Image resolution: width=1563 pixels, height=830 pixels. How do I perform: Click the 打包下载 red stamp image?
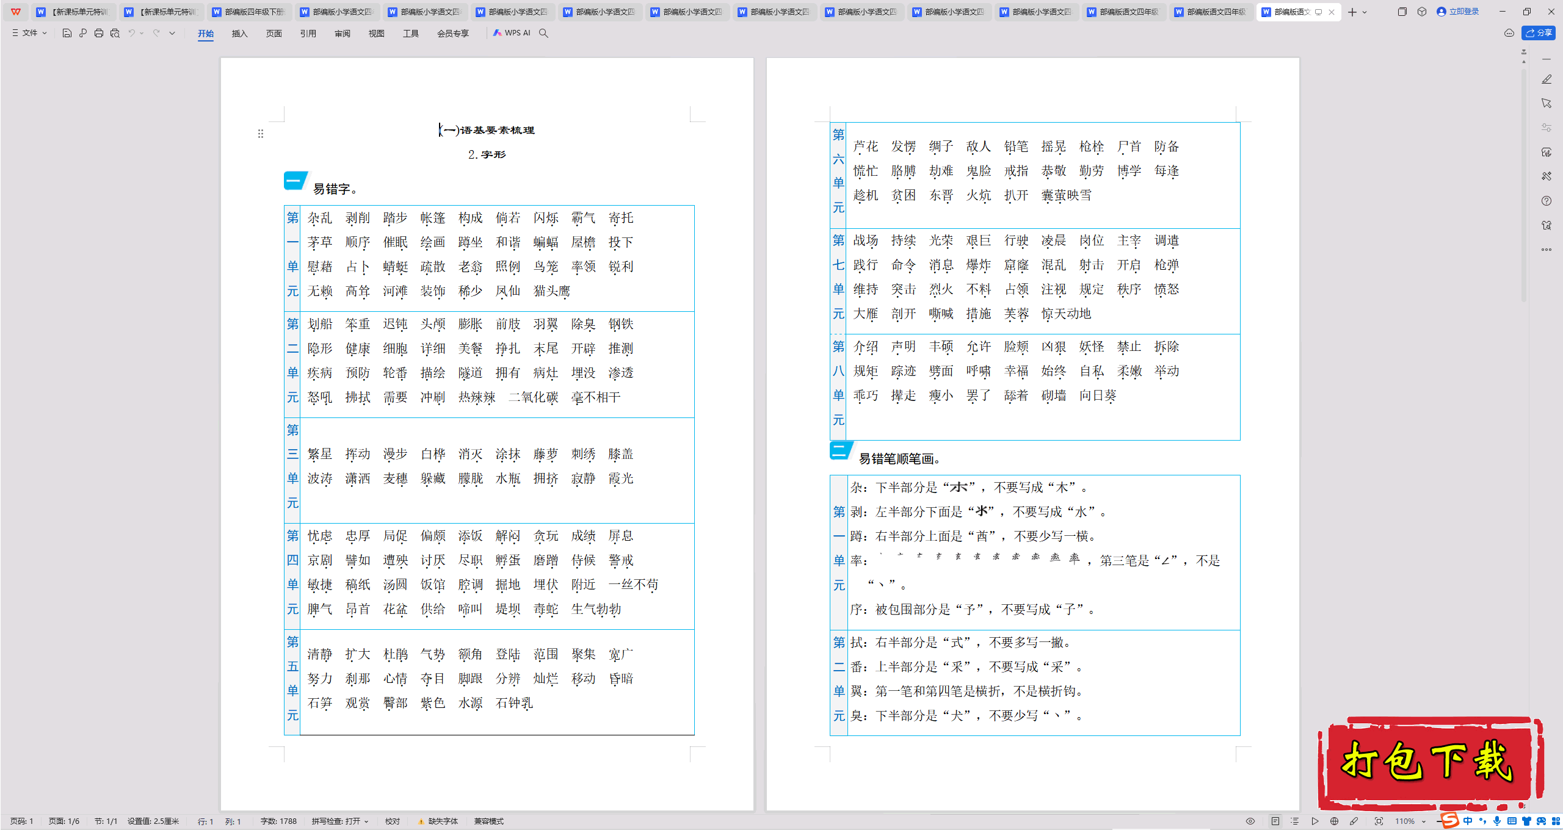[1430, 764]
